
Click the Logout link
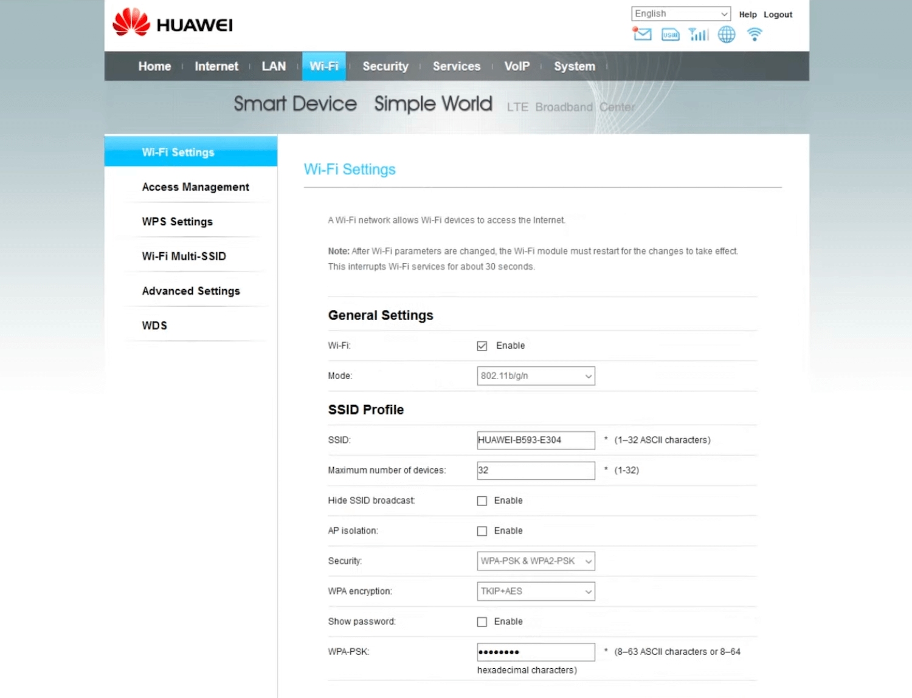point(778,15)
